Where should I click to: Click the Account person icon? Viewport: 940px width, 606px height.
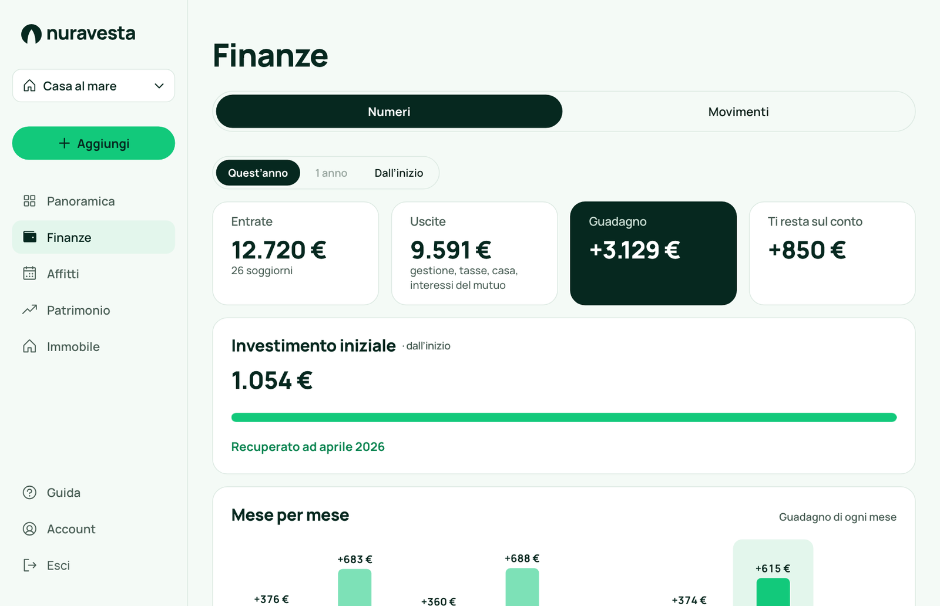tap(29, 529)
